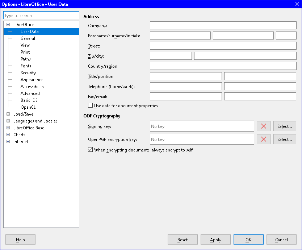Clear the OpenPGP encryption key red X
The width and height of the screenshot is (302, 250).
(x=263, y=139)
